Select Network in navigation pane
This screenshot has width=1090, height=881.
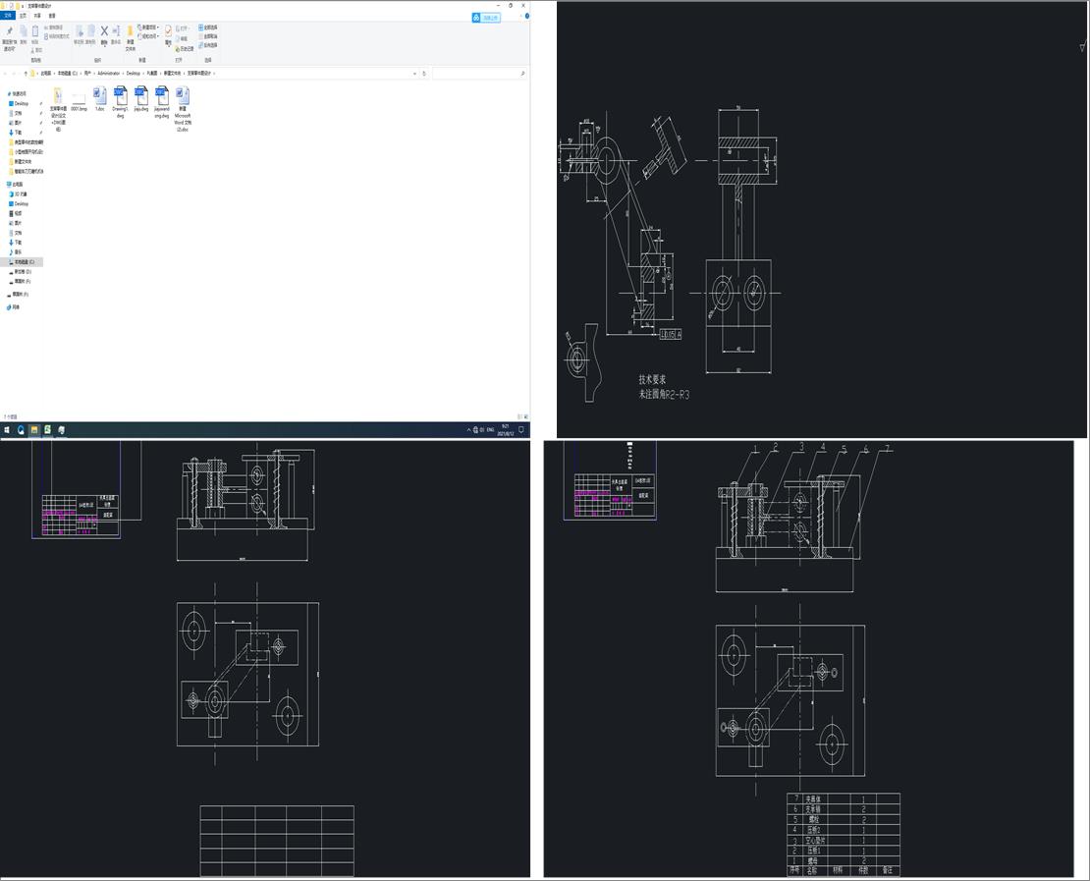[14, 306]
